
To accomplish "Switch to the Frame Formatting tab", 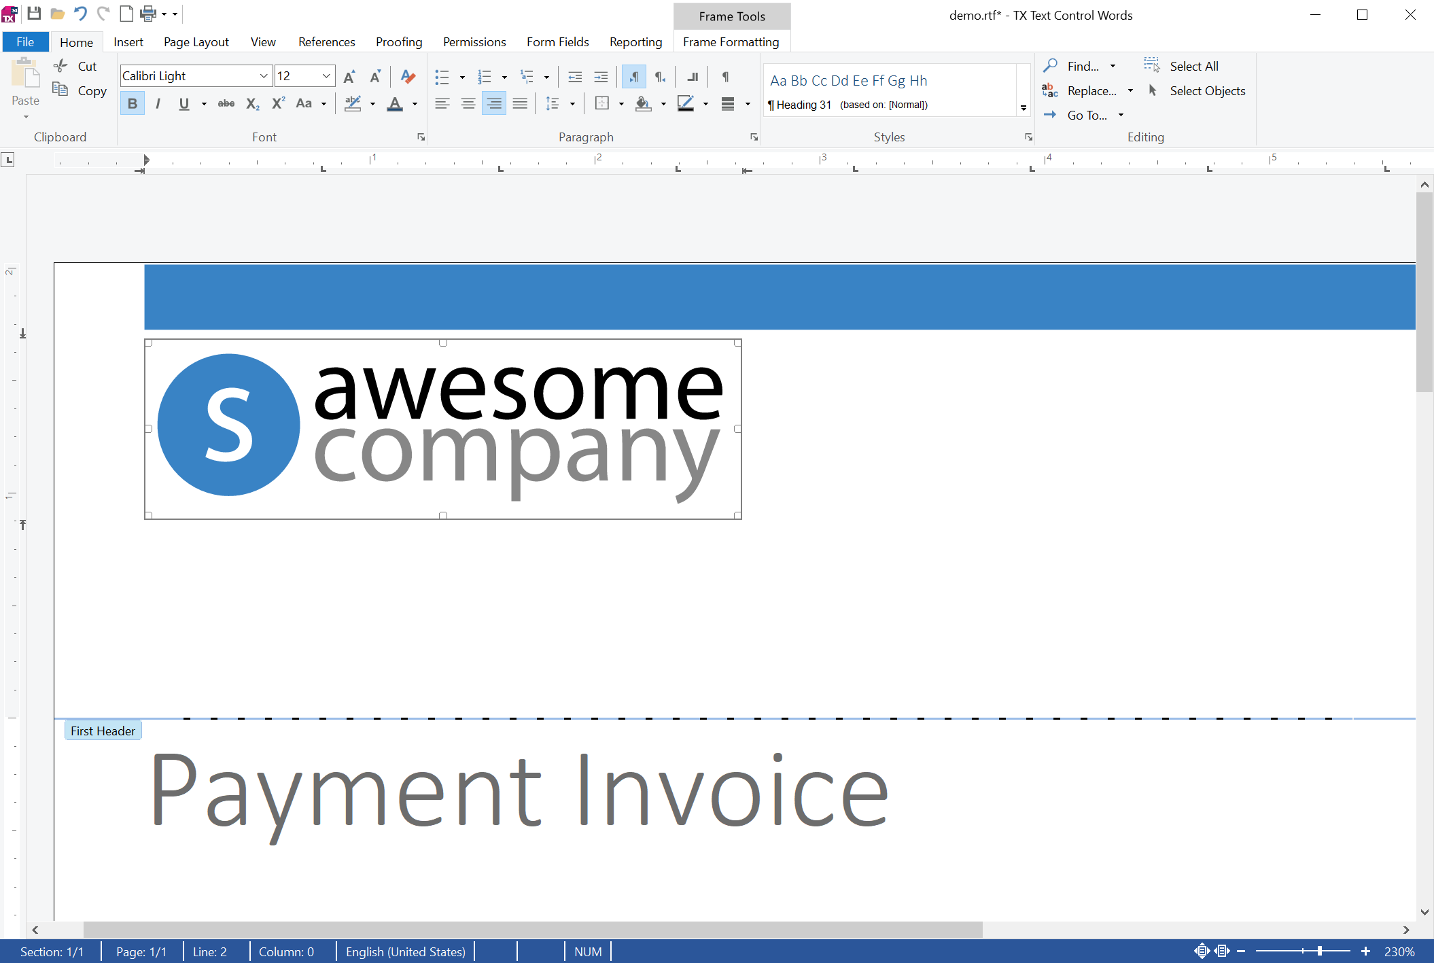I will (x=731, y=42).
